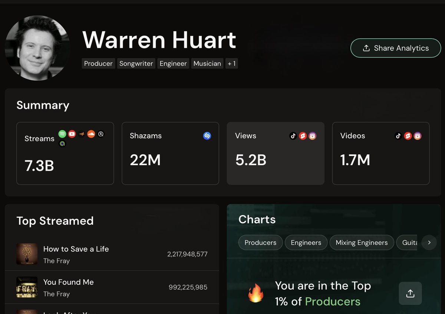Click the Spotify icon in Streams card
This screenshot has width=445, height=314.
[62, 134]
